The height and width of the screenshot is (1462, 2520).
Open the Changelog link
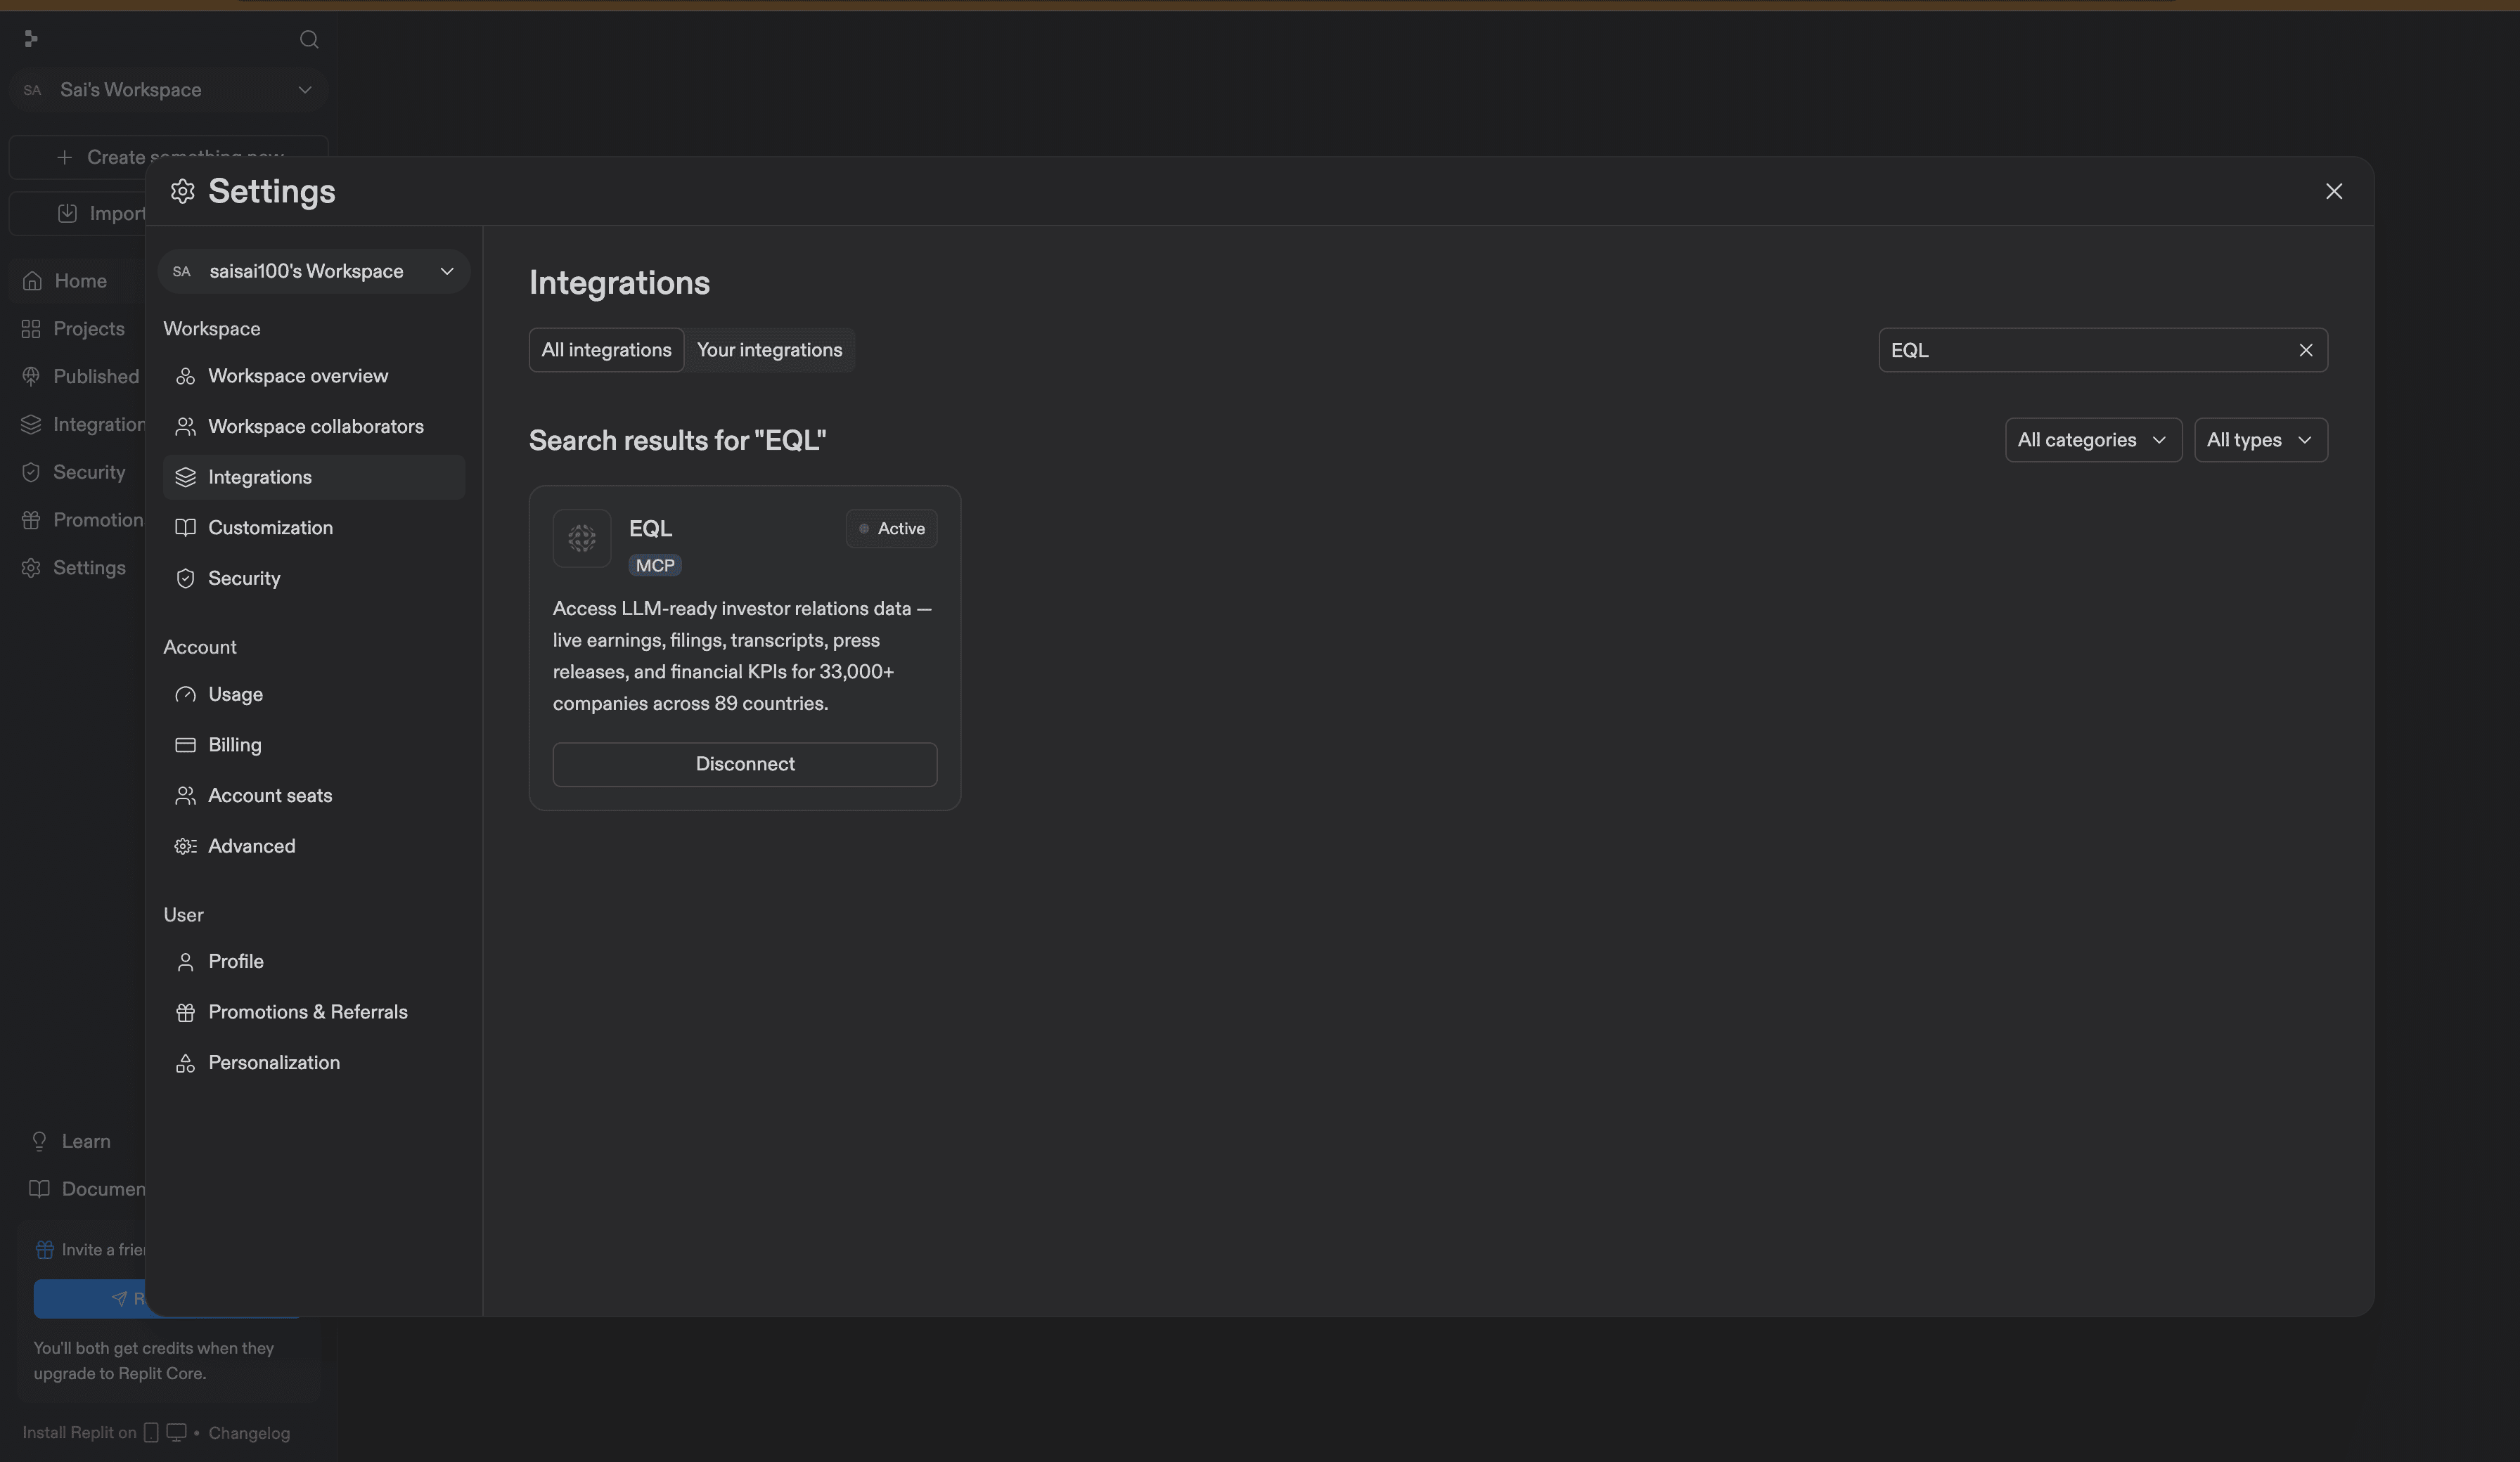249,1433
